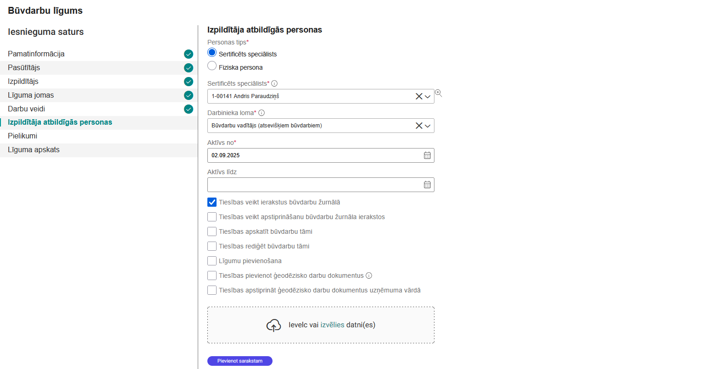The image size is (712, 369).
Task: Clear the Darbinieka loma selection with X
Action: (419, 126)
